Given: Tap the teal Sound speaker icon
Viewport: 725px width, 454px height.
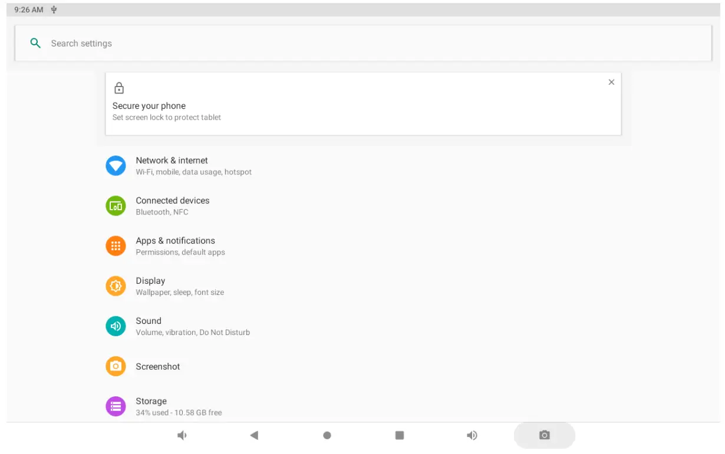Looking at the screenshot, I should [116, 326].
